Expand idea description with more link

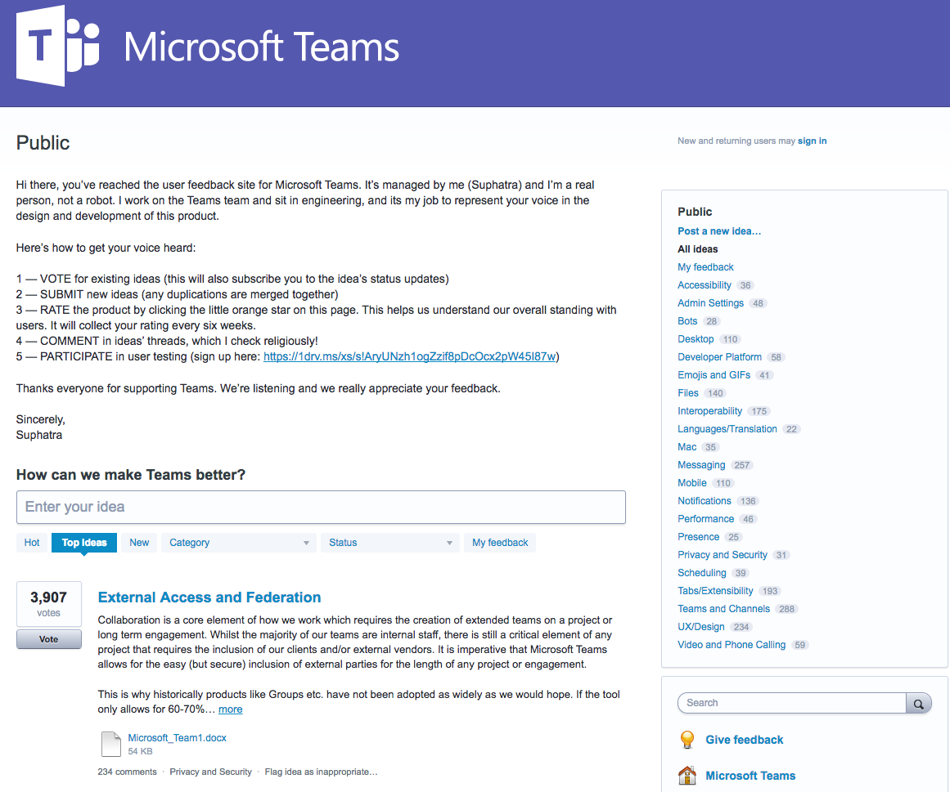coord(230,709)
